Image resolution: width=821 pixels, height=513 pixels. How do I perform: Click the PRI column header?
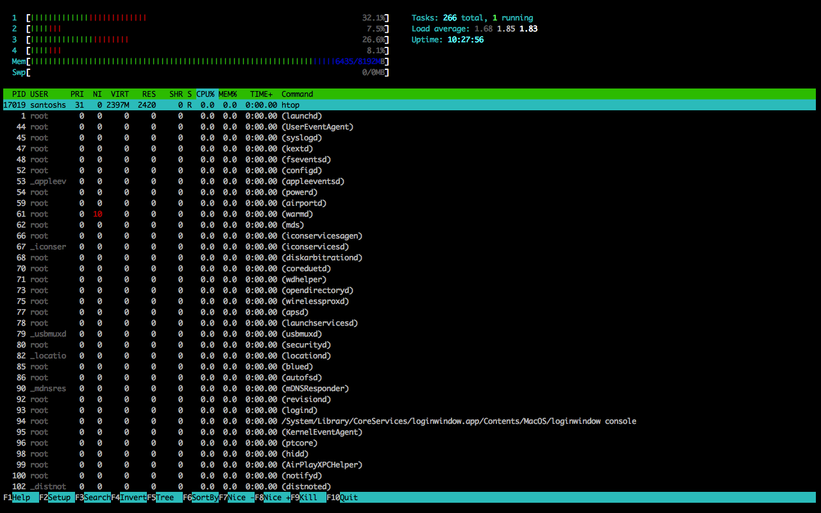[x=77, y=94]
